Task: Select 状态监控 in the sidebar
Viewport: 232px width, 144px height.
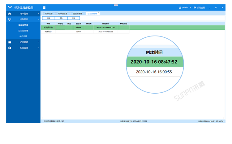Action: [23, 36]
